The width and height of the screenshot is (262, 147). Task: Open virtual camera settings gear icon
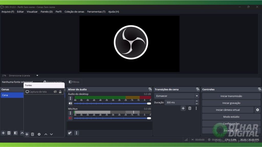pyautogui.click(x=257, y=110)
